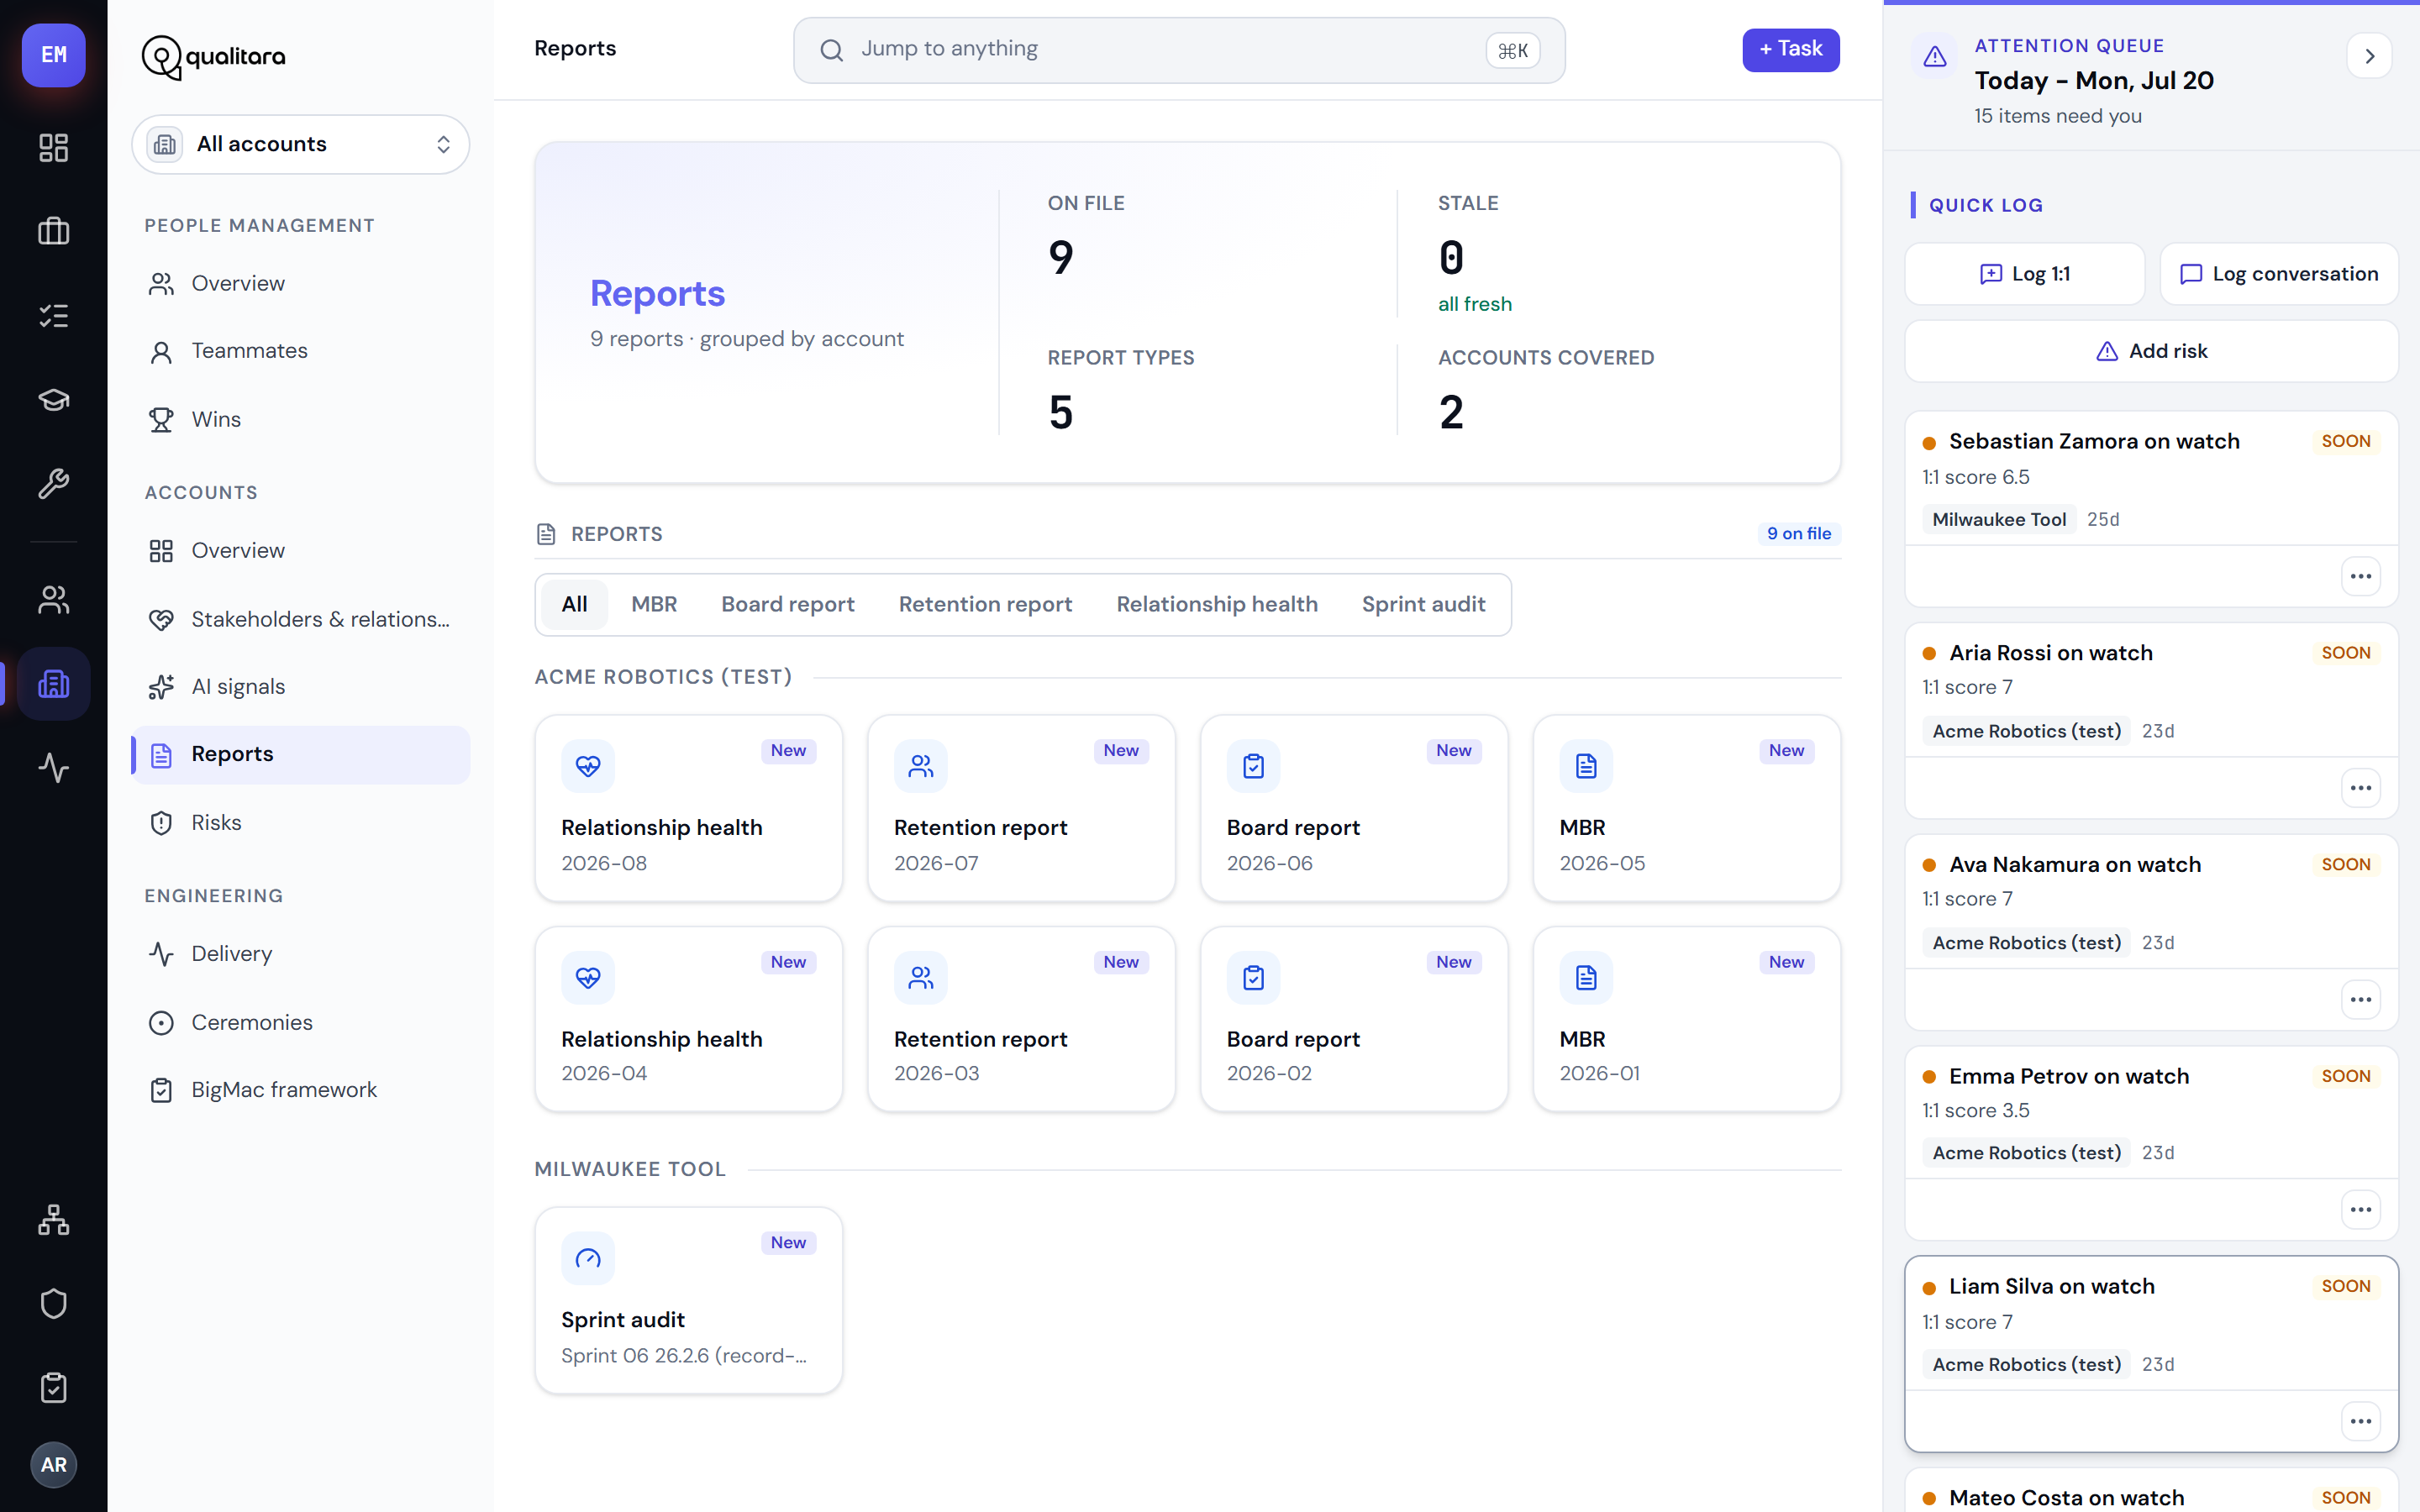Open the clipboard check icon in rail
This screenshot has height=1512, width=2420.
pyautogui.click(x=54, y=1388)
